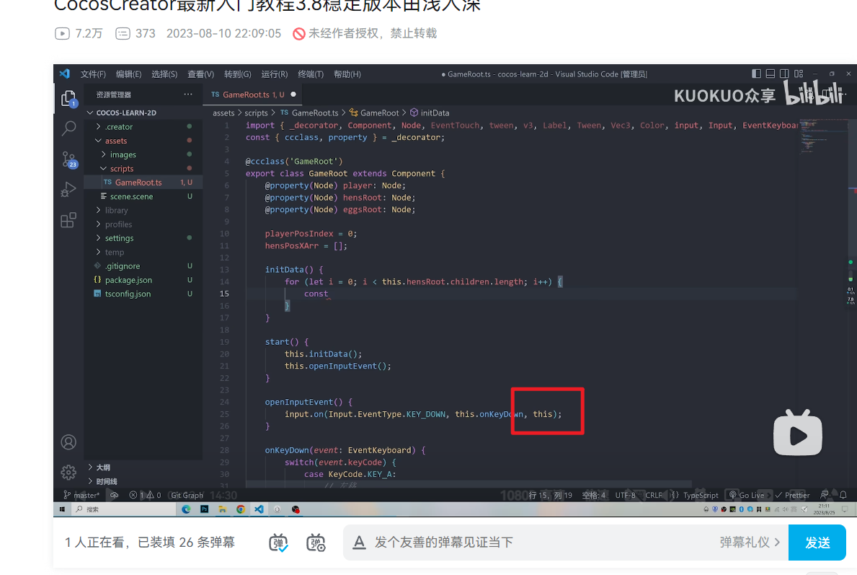Click the Git Graph status bar button
857x575 pixels.
click(187, 495)
